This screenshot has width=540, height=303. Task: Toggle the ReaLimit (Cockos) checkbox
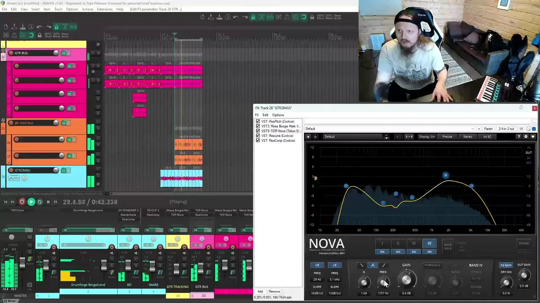click(x=258, y=136)
